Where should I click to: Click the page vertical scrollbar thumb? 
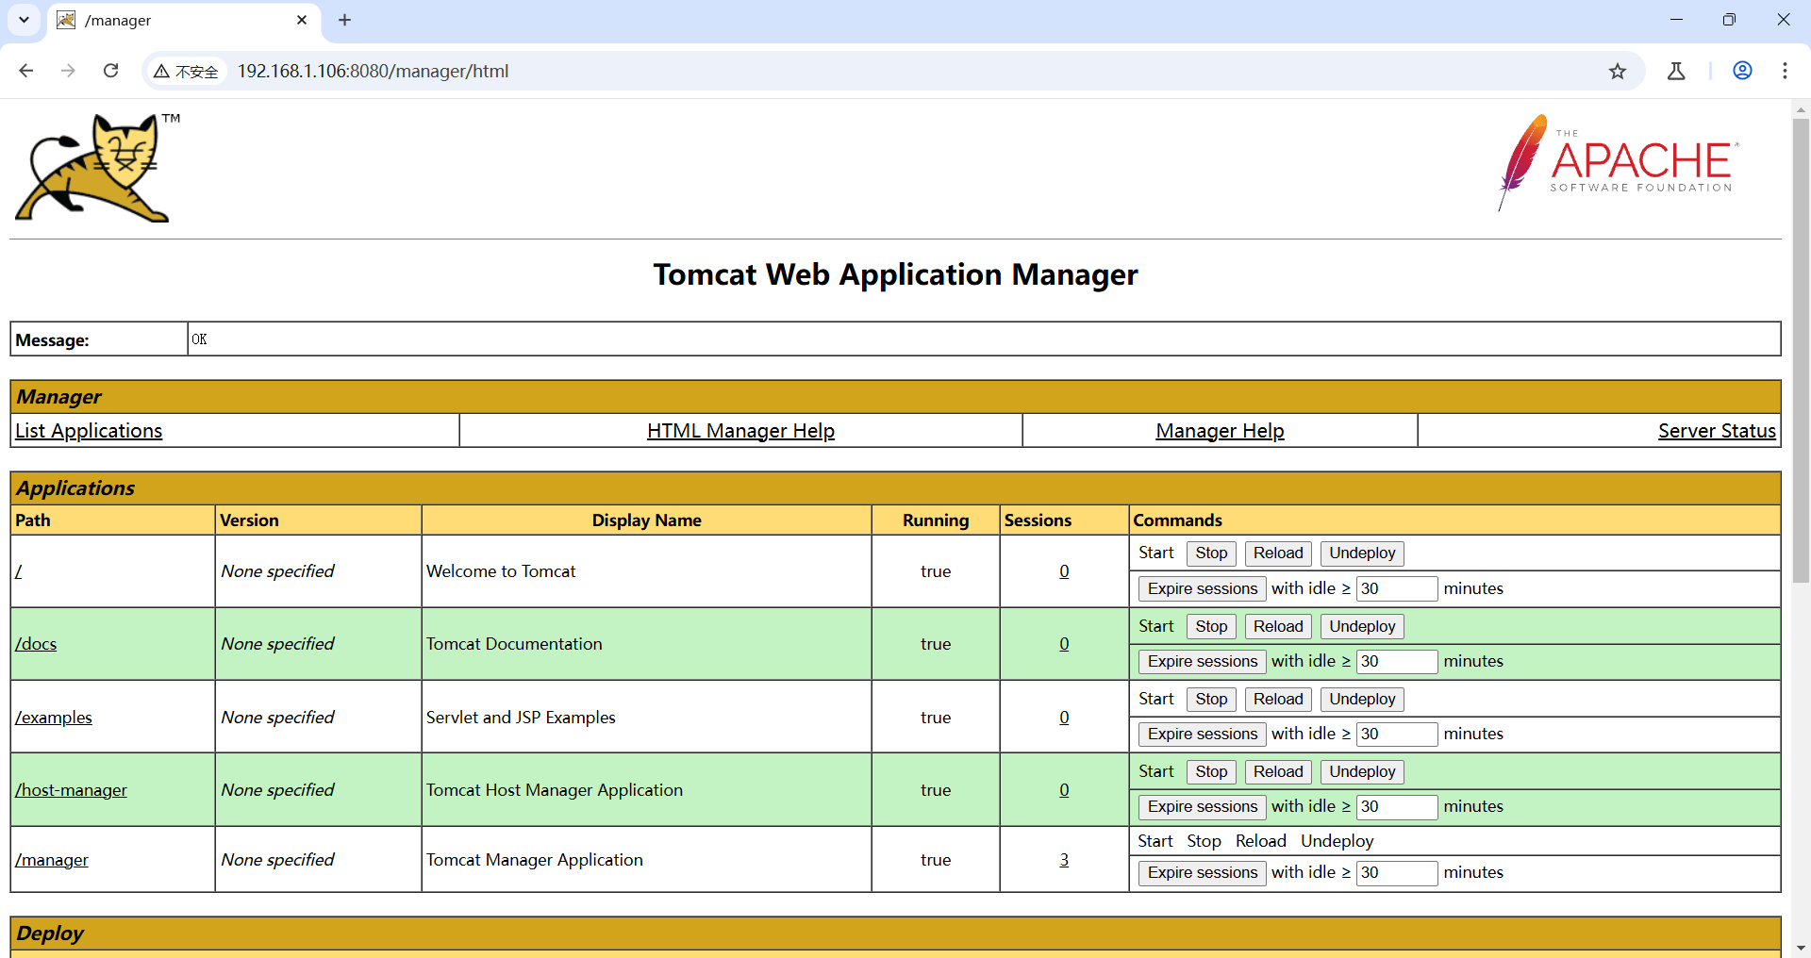point(1801,351)
